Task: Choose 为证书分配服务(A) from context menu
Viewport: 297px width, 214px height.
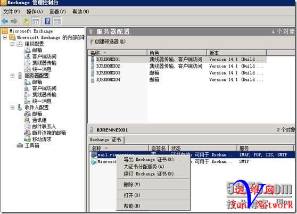Action: pyautogui.click(x=153, y=167)
